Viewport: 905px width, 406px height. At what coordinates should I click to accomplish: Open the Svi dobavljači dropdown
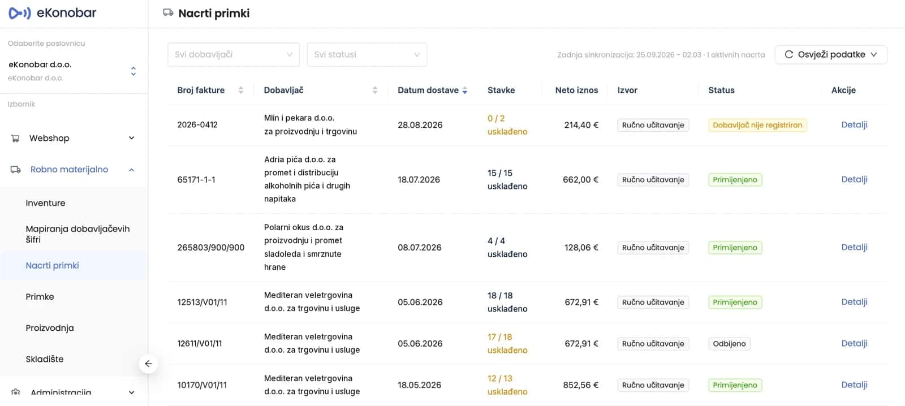coord(234,54)
